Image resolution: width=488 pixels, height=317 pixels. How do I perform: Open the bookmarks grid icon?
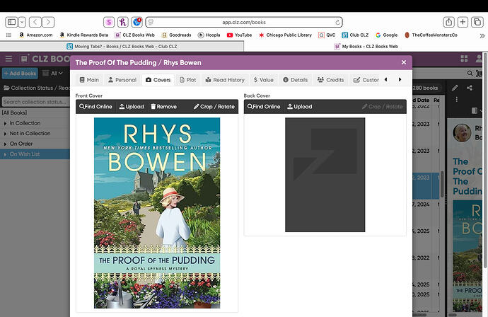point(8,35)
